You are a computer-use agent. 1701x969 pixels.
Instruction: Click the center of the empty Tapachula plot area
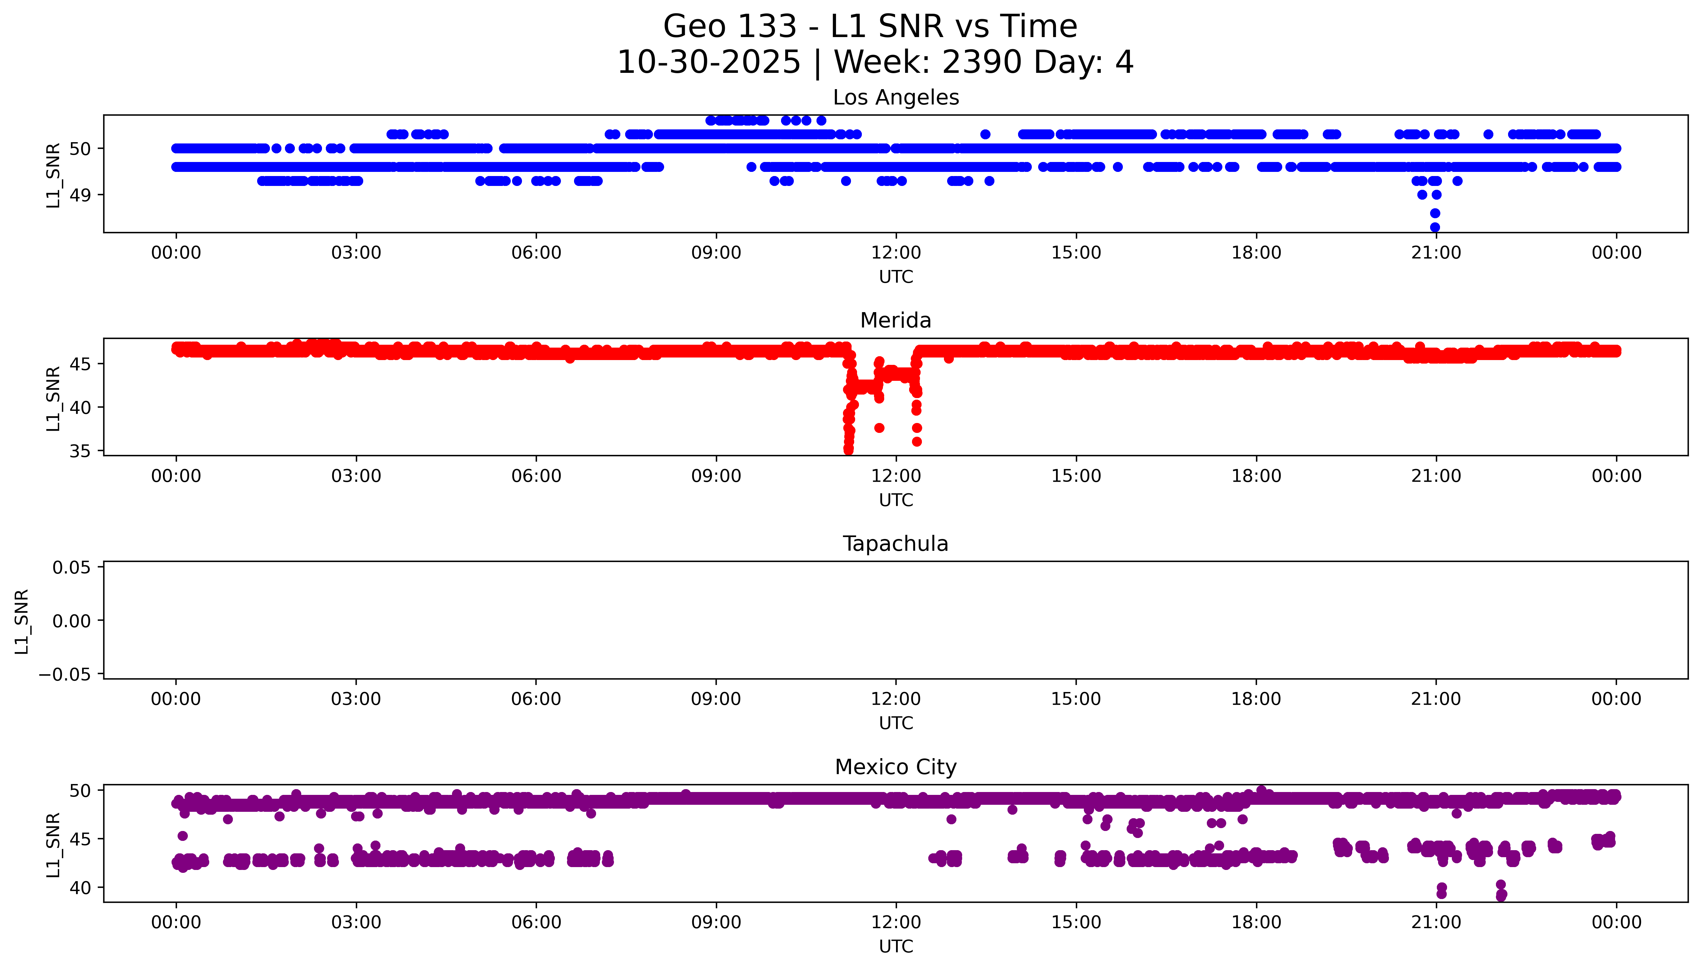tap(895, 620)
